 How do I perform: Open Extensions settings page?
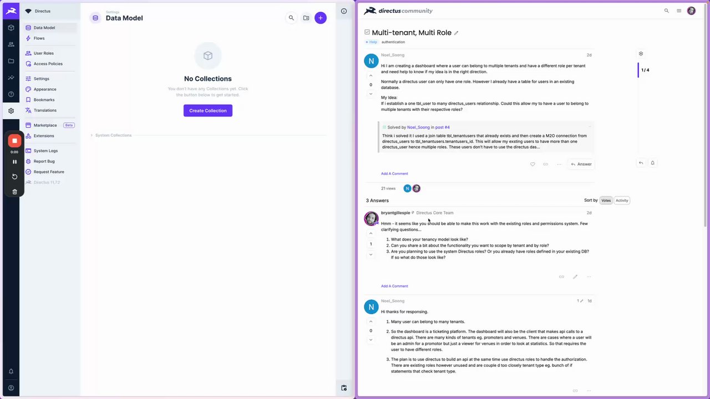tap(50, 136)
